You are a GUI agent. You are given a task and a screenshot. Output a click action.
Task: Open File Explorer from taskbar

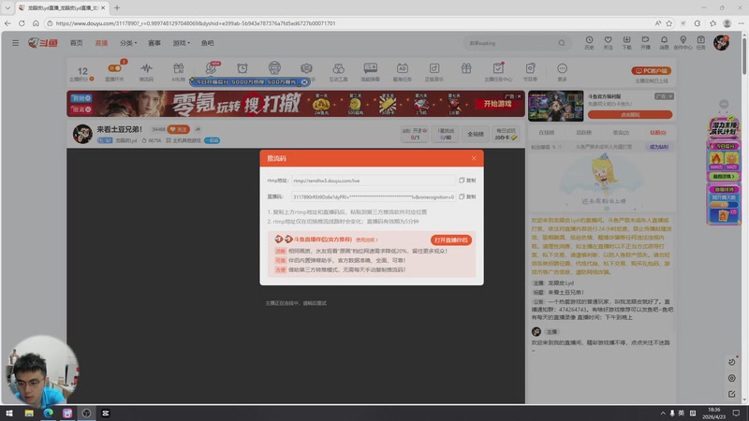click(x=29, y=413)
